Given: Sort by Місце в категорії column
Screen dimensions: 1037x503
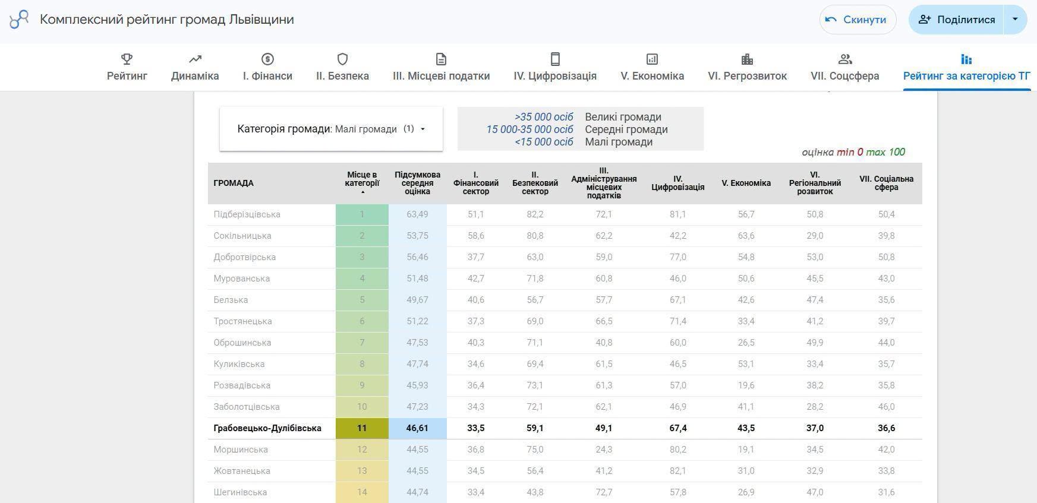Looking at the screenshot, I should coord(362,183).
